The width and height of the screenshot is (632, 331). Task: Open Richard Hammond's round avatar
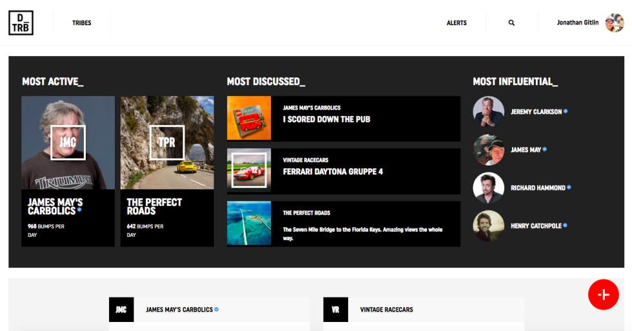pyautogui.click(x=489, y=188)
